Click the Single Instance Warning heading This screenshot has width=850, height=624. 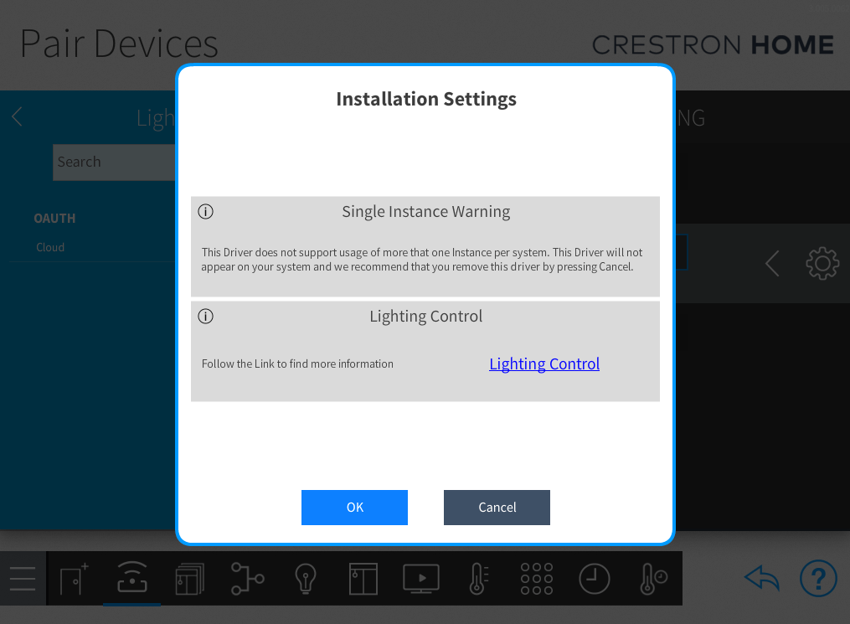(426, 211)
